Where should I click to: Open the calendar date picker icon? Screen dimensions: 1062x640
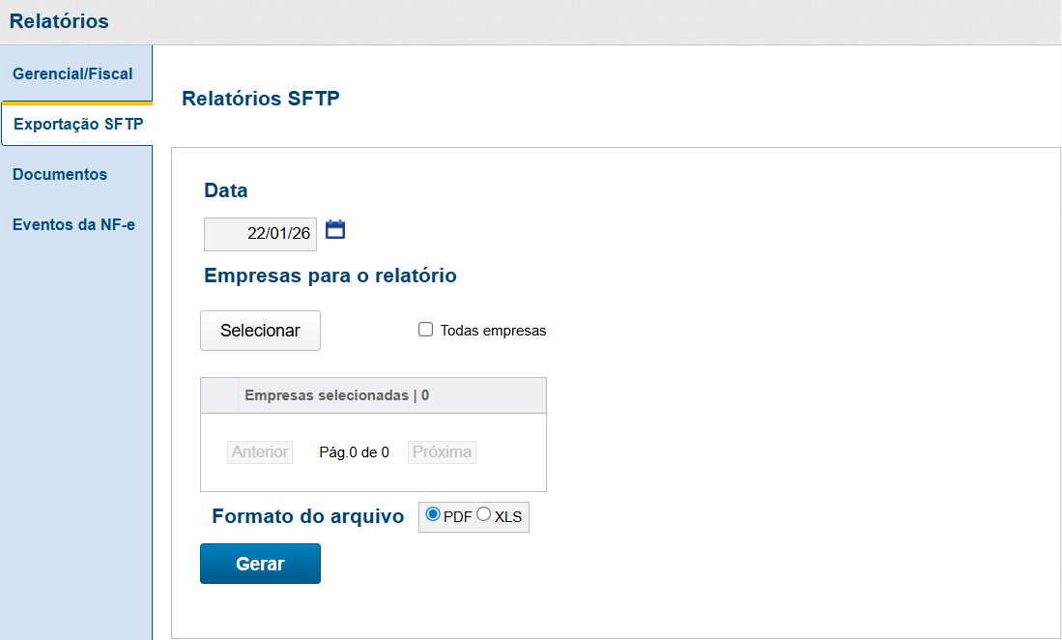[335, 230]
